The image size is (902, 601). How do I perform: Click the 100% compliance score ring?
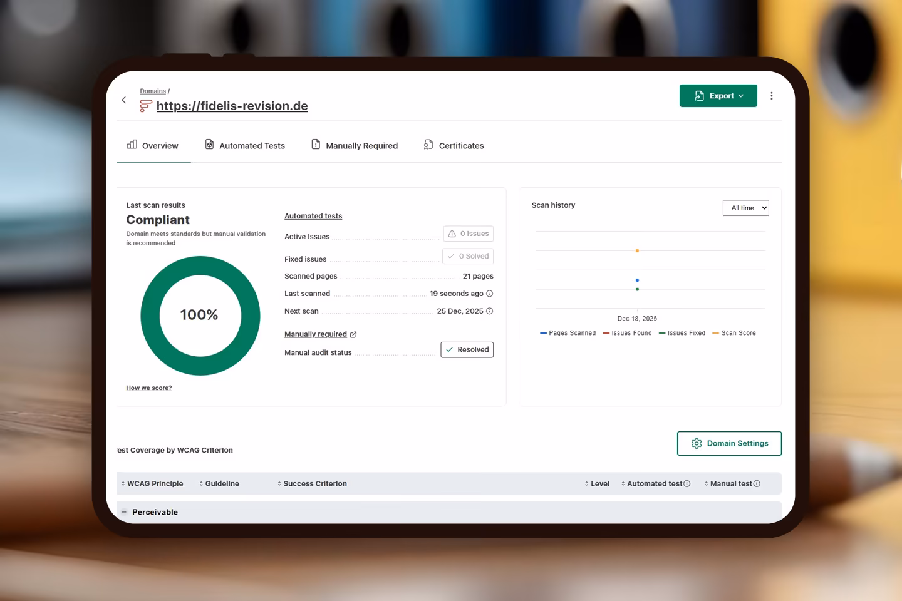[200, 315]
